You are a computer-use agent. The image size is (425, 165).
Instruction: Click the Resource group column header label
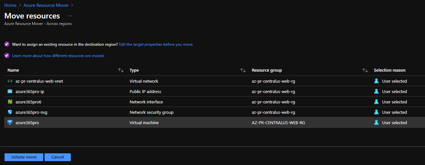267,70
